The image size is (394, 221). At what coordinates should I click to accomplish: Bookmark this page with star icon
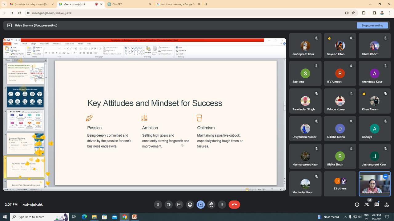click(x=353, y=13)
